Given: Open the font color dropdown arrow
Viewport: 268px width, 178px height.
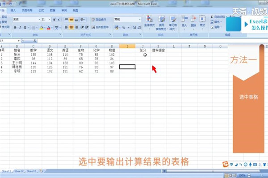Looking at the screenshot, I should [52, 28].
